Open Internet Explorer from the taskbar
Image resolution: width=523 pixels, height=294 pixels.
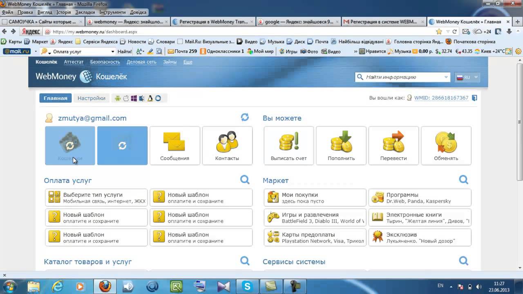58,286
